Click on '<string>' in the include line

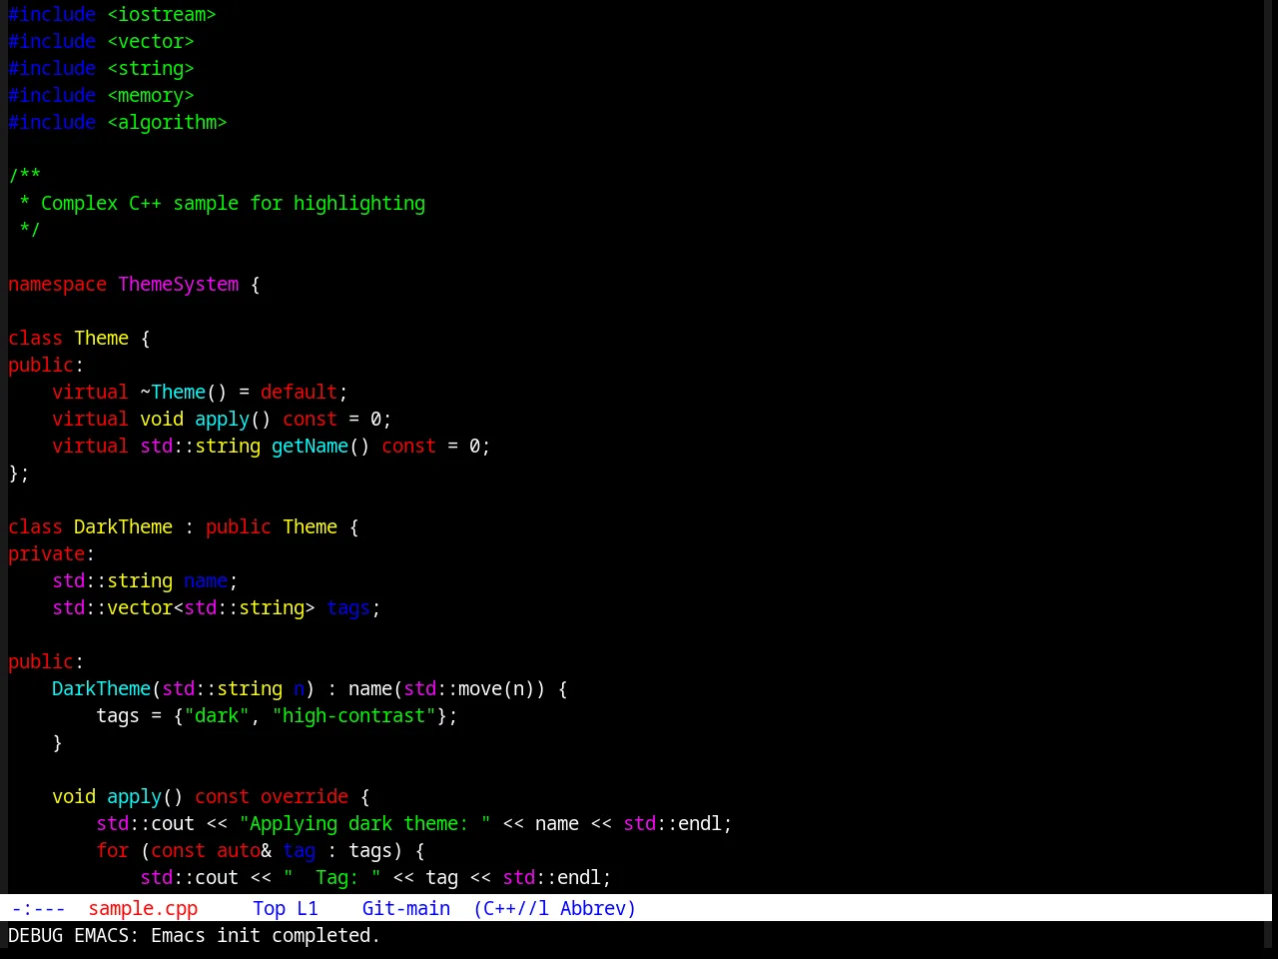pyautogui.click(x=151, y=68)
